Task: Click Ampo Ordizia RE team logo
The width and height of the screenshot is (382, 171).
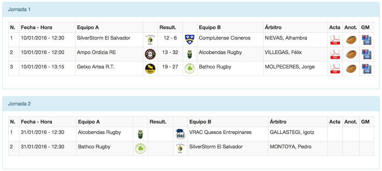Action: [x=150, y=54]
